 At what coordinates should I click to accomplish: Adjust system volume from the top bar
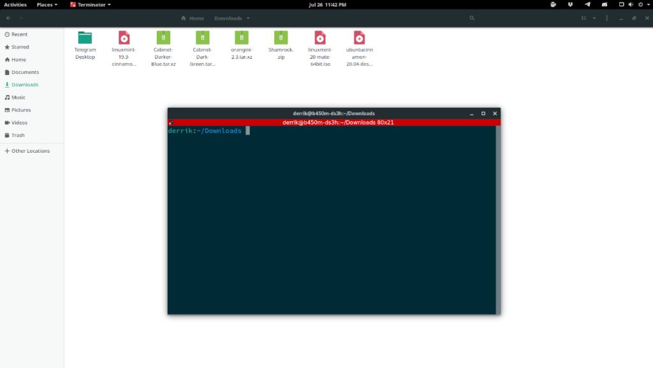[x=631, y=4]
